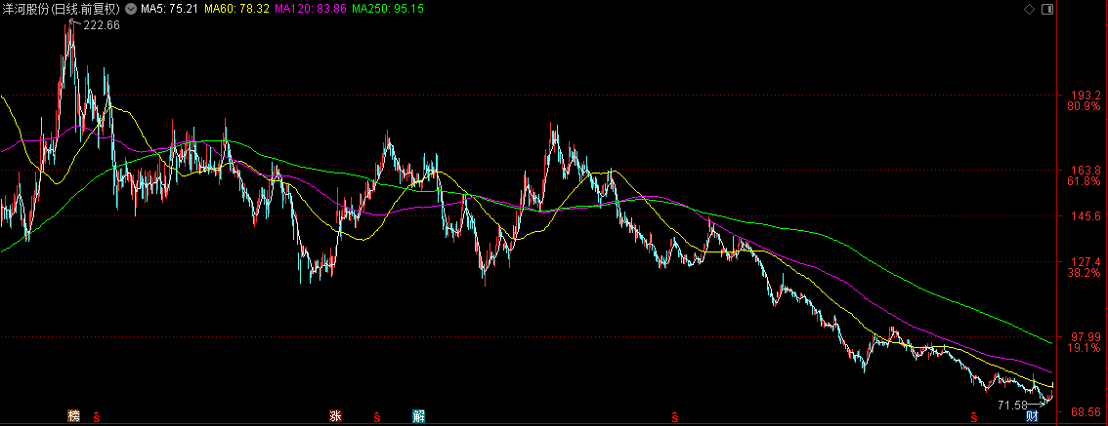
Task: Click the red $ marker beside 榜
Action: pos(96,417)
